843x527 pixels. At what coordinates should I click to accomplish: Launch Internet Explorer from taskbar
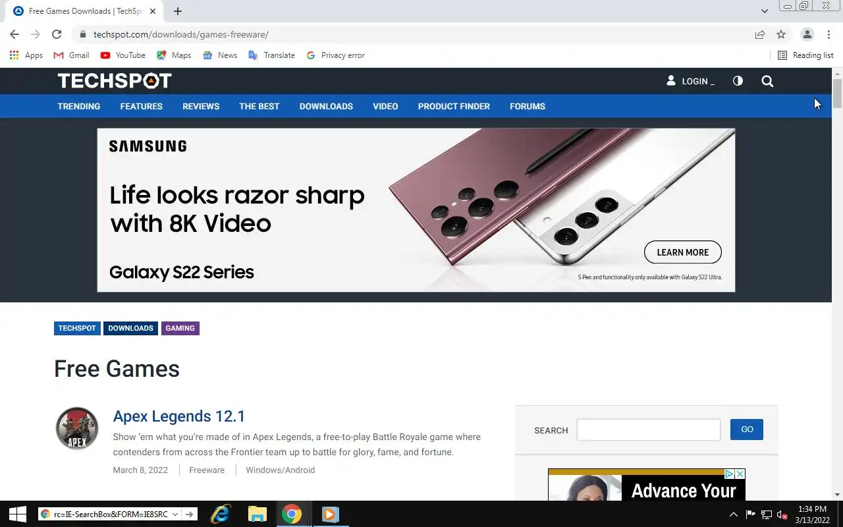[x=220, y=514]
